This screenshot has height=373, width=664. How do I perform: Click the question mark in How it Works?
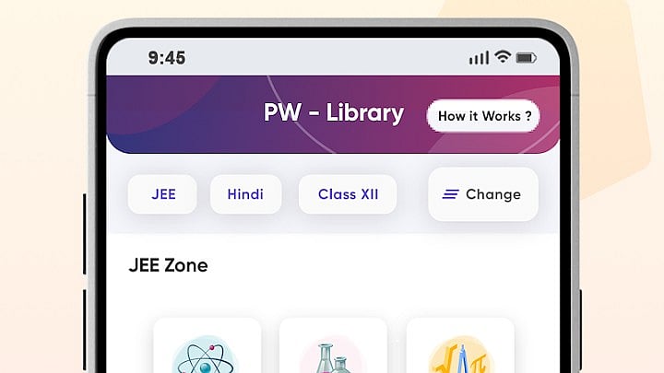click(528, 116)
